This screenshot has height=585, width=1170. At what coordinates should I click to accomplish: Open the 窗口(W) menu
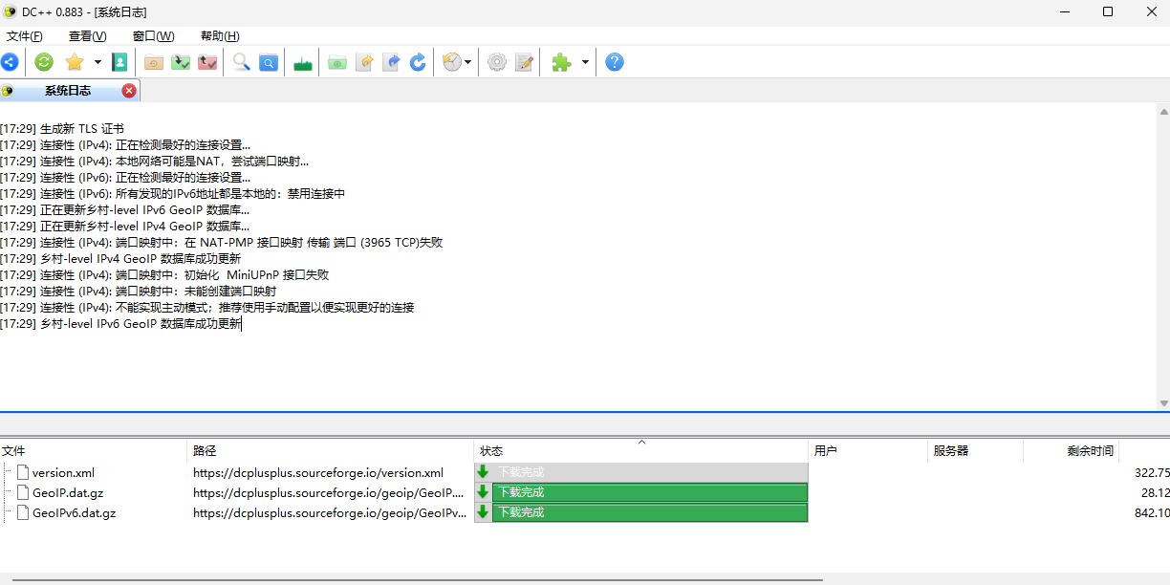point(153,36)
